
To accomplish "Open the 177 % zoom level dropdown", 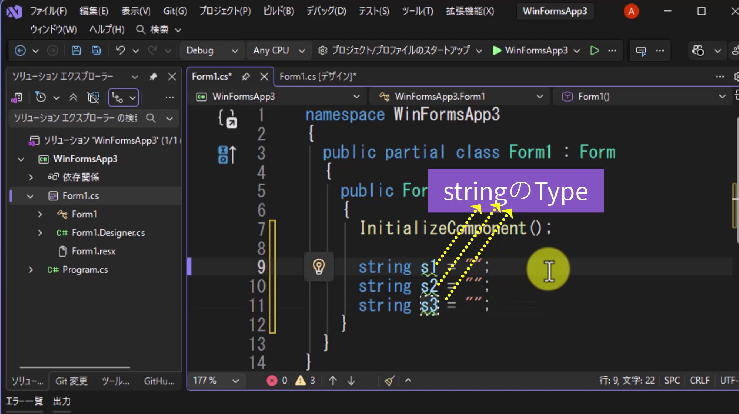I will coord(216,381).
